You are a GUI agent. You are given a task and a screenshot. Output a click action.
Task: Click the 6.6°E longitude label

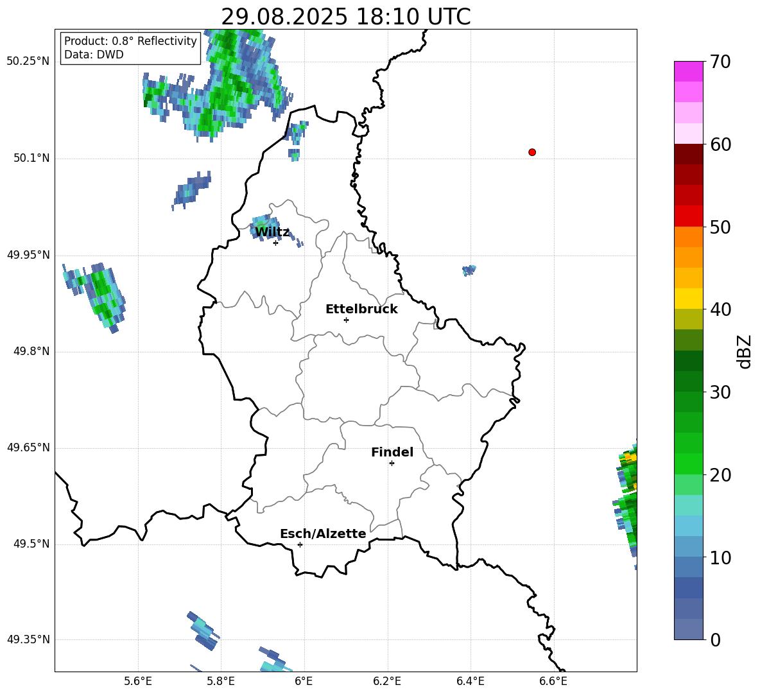(x=553, y=681)
